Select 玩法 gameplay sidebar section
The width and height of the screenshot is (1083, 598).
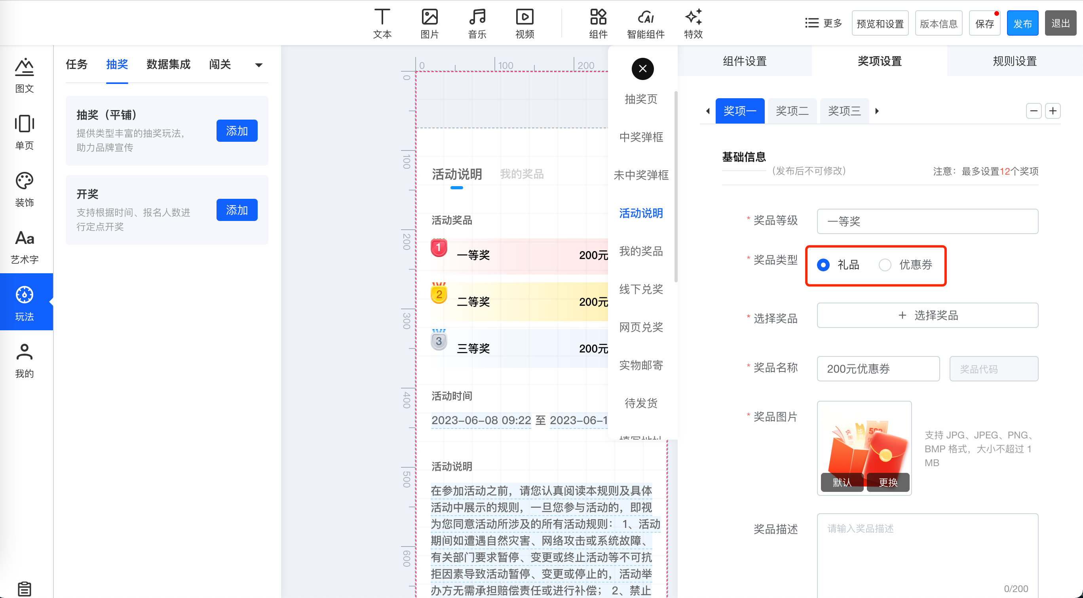click(26, 302)
